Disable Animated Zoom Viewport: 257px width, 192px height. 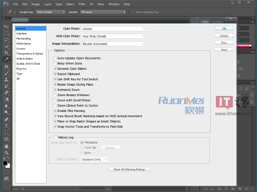(55, 90)
